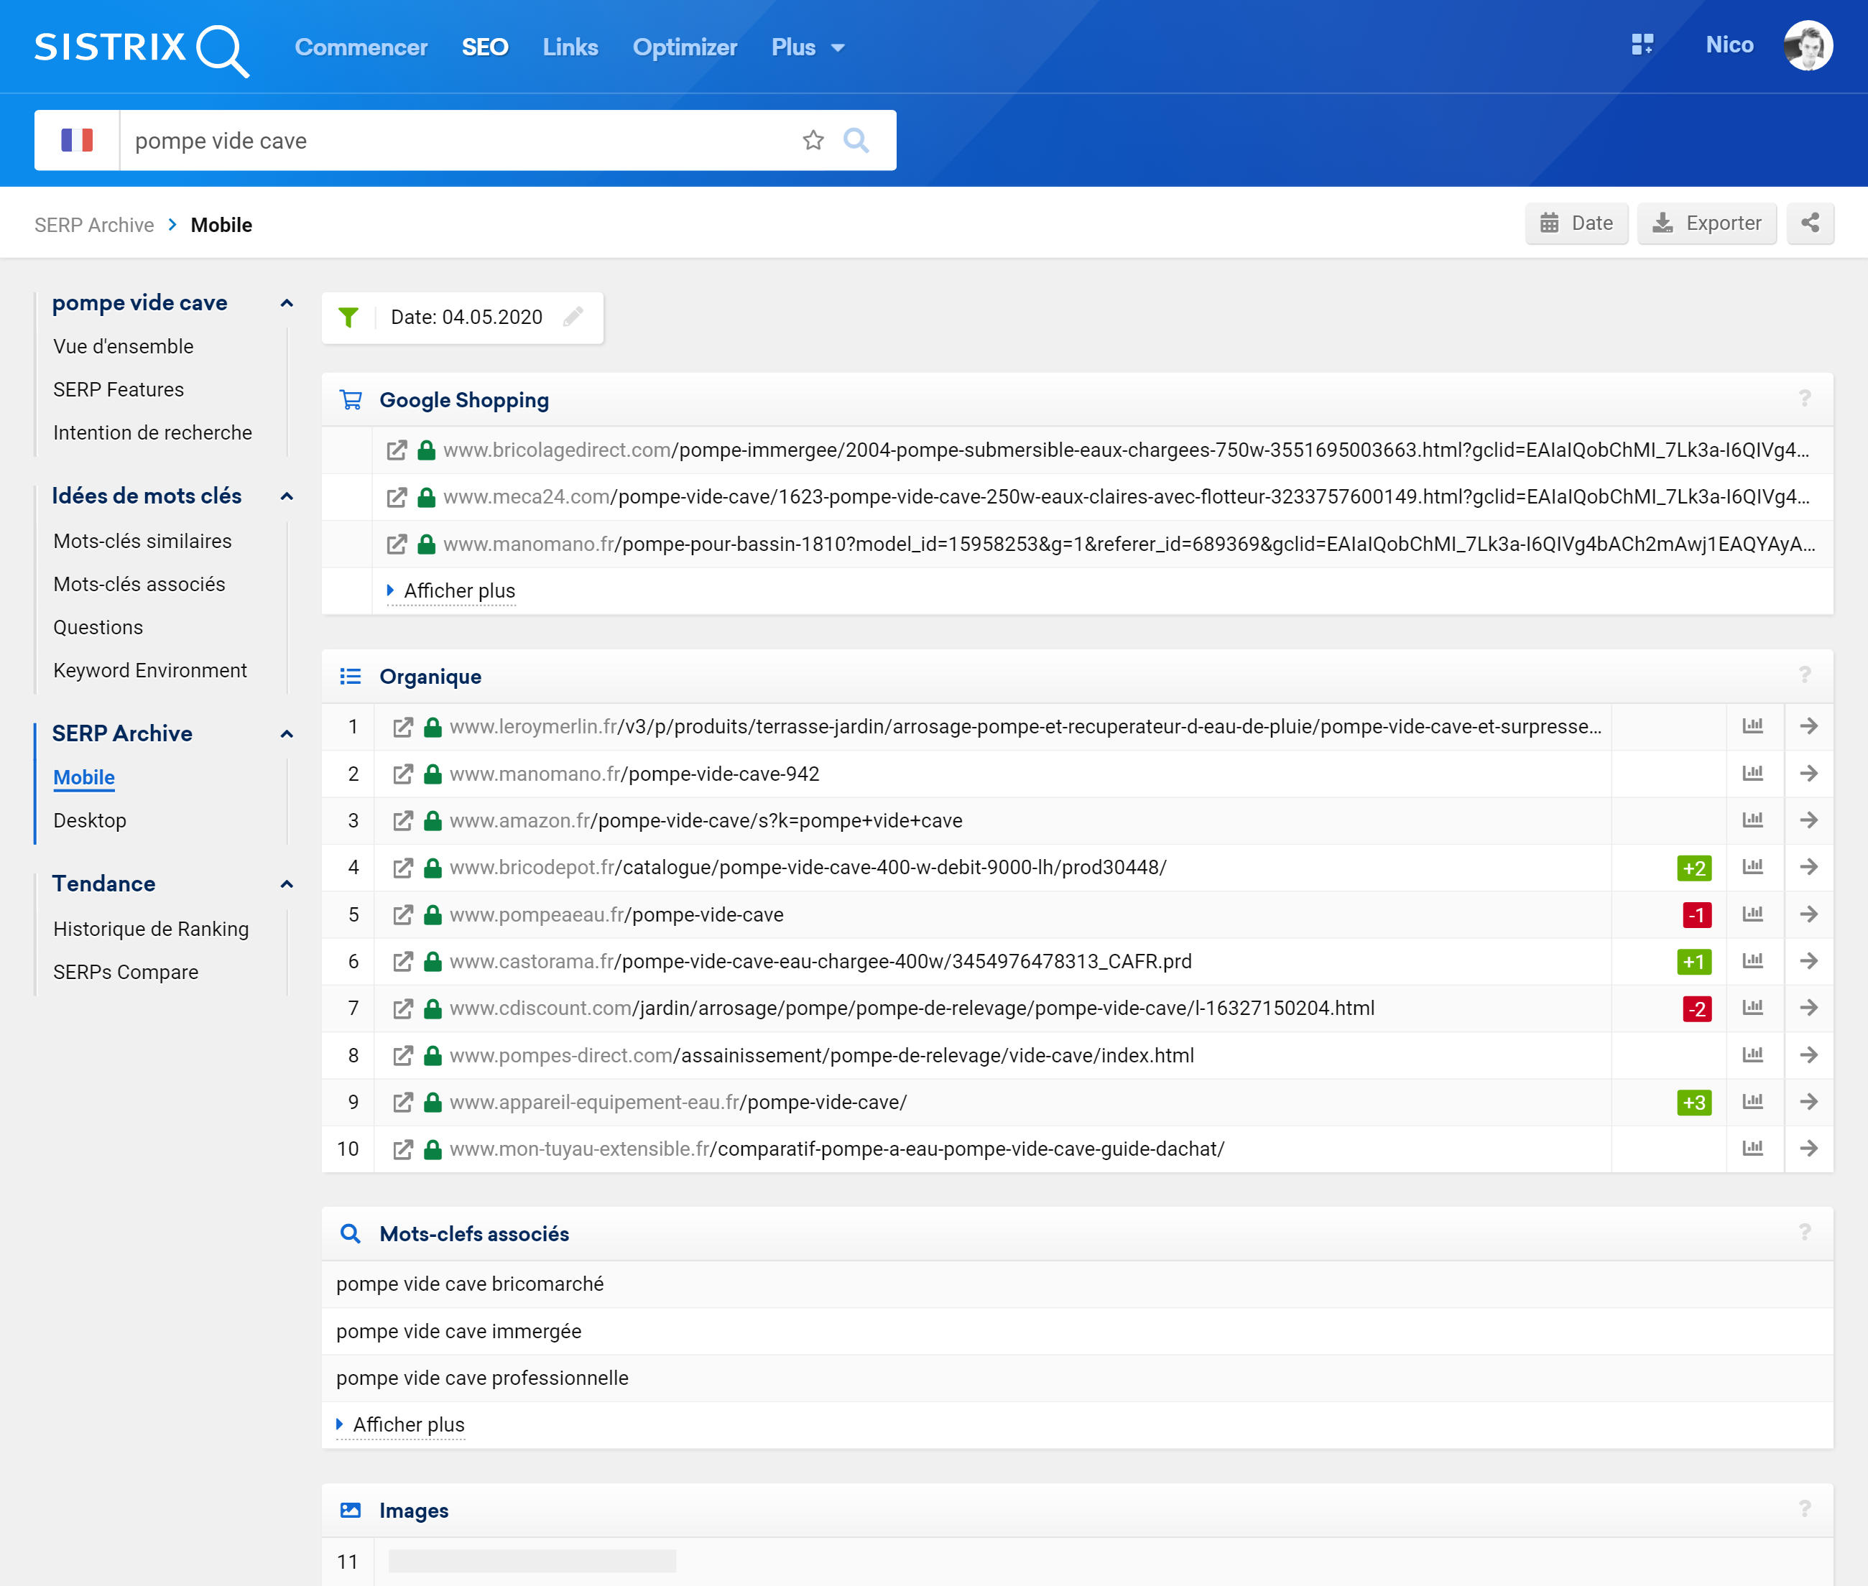1868x1586 pixels.
Task: Click Nico username in header
Action: click(1729, 45)
